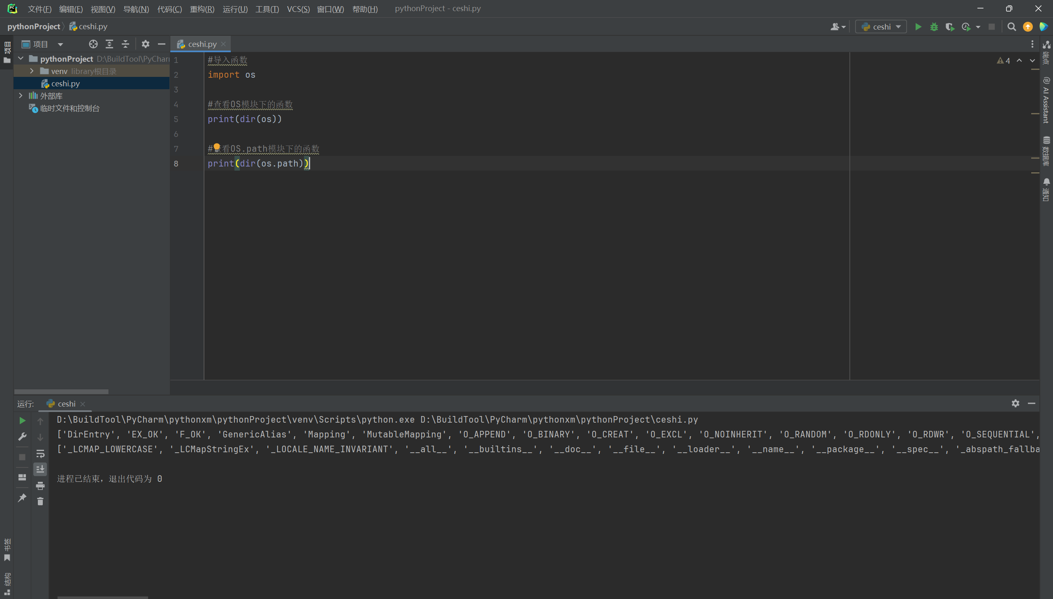Hide the project tool window
Screen dimensions: 1053x599
162,44
